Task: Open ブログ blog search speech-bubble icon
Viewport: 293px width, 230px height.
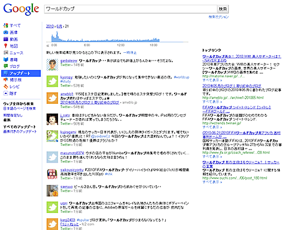Action: pyautogui.click(x=6, y=66)
